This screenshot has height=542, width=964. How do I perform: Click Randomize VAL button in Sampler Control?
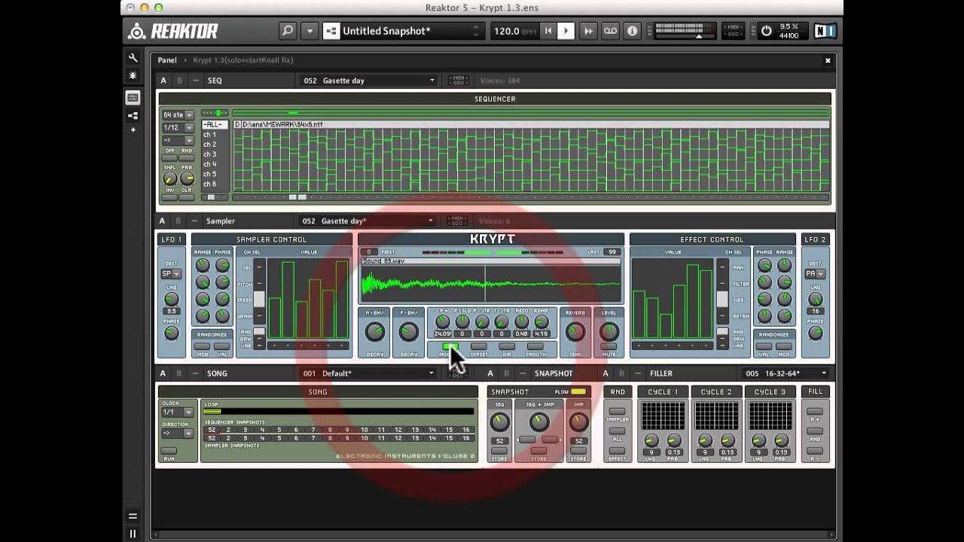pyautogui.click(x=222, y=347)
